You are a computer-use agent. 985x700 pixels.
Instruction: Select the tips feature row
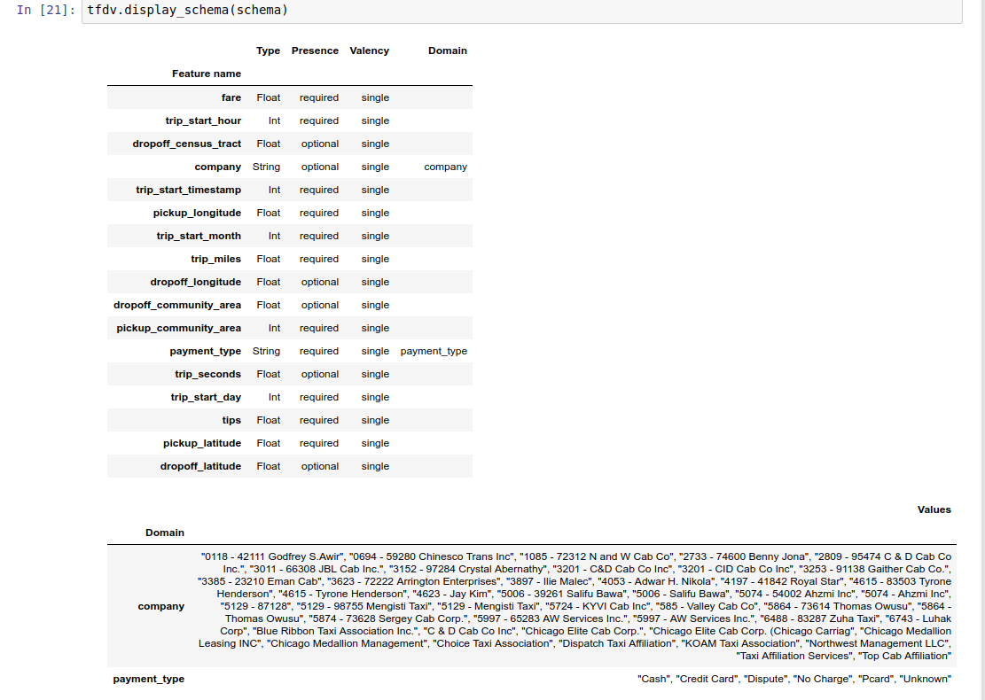pos(289,420)
